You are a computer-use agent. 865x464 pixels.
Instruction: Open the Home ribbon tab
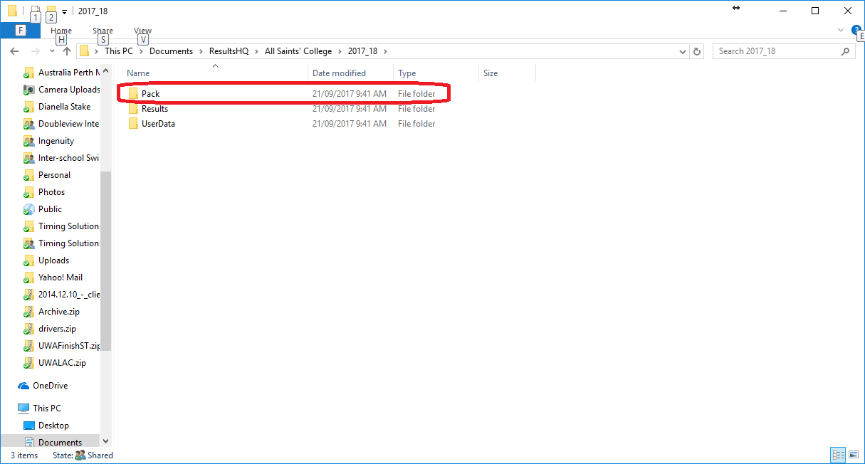point(61,31)
